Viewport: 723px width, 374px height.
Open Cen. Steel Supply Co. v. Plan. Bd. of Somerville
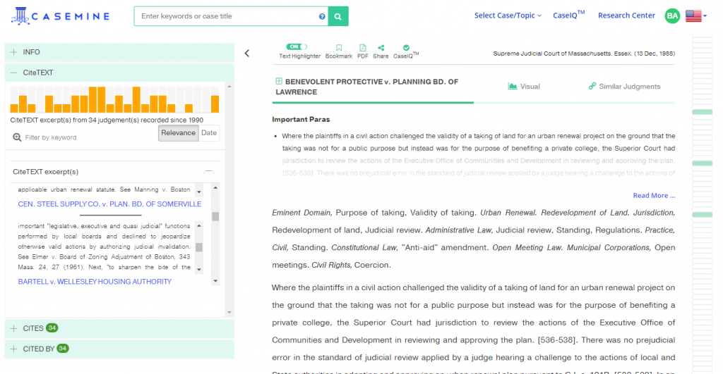[x=109, y=204]
